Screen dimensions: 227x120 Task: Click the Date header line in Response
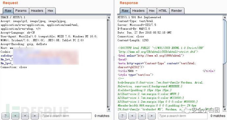coord(144,32)
